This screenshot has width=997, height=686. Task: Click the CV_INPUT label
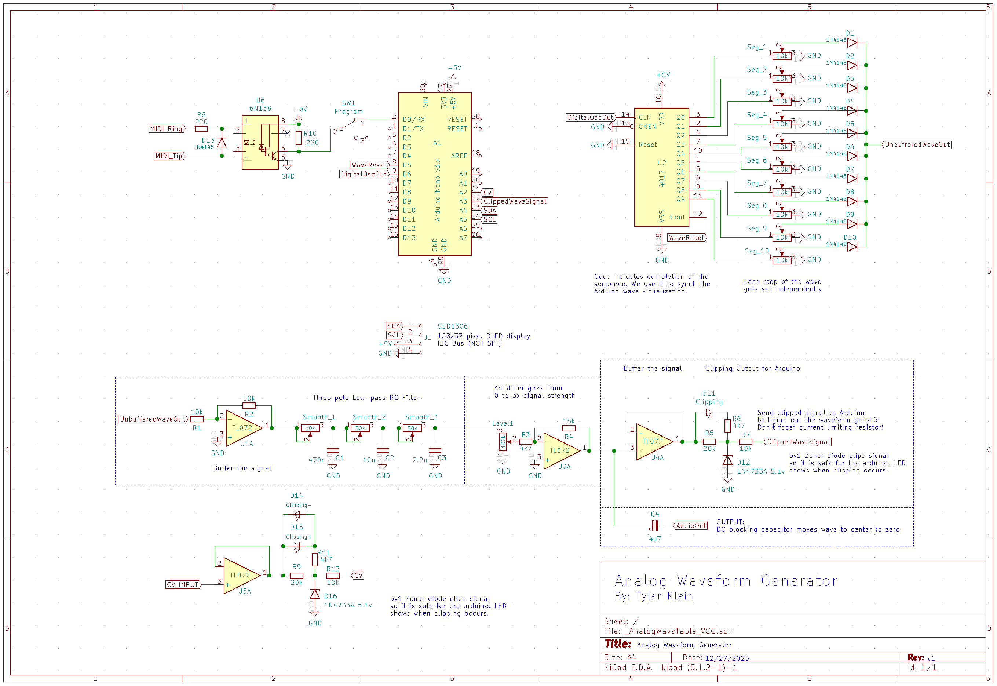pos(183,584)
